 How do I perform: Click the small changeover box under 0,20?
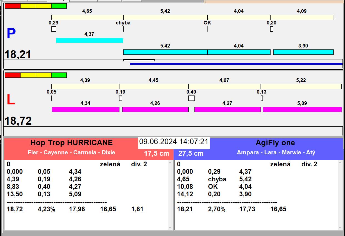click(272, 29)
